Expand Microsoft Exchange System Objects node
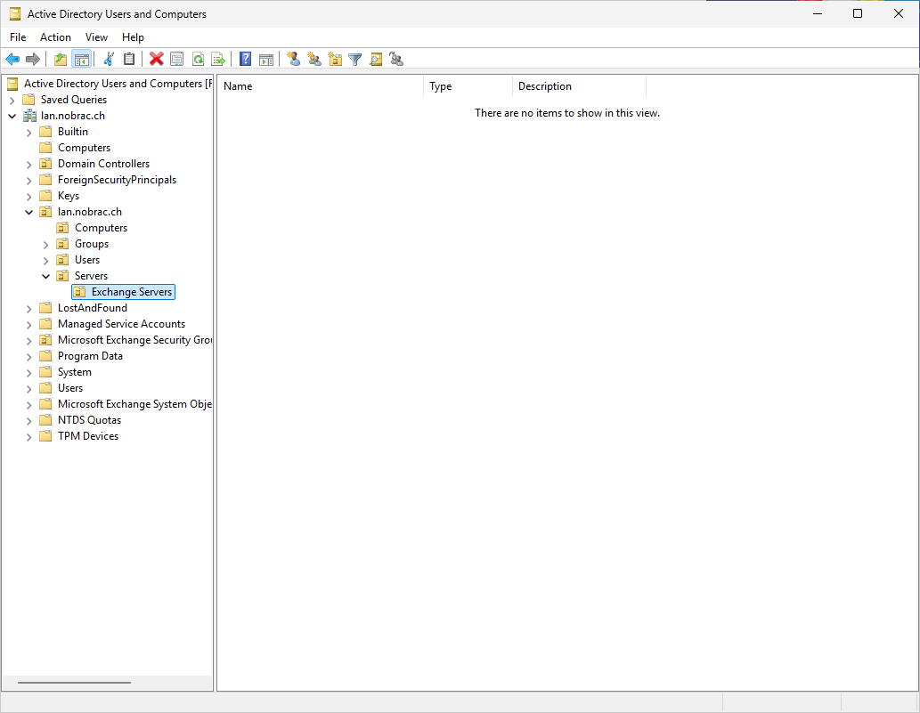The height and width of the screenshot is (713, 920). pos(28,405)
